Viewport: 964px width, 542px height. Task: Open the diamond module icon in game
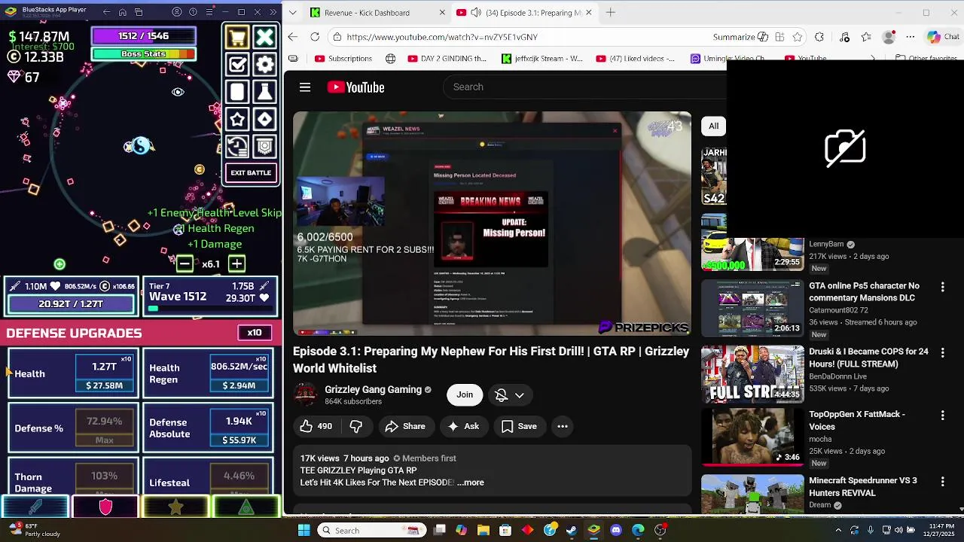click(264, 119)
